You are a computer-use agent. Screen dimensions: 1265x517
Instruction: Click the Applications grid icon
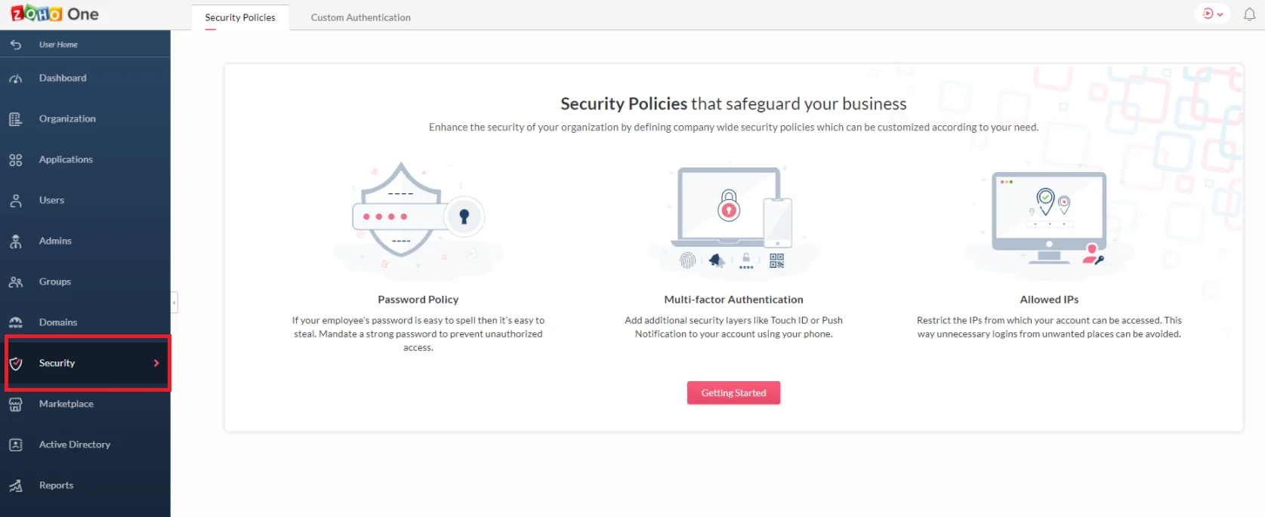point(16,159)
